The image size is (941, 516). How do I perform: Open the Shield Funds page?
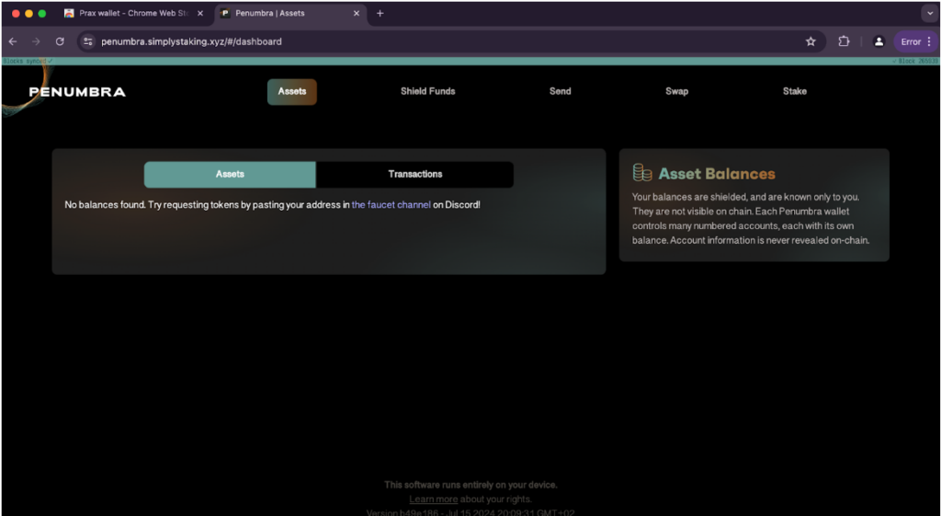[x=427, y=91]
